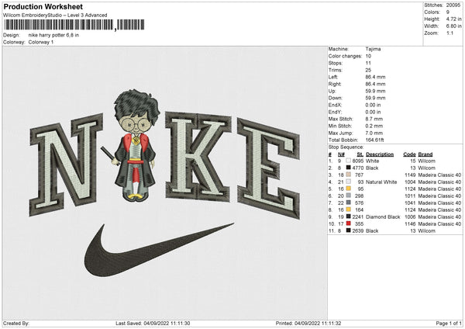Click the code 1146 in row 10
The image size is (465, 329).
click(x=410, y=223)
